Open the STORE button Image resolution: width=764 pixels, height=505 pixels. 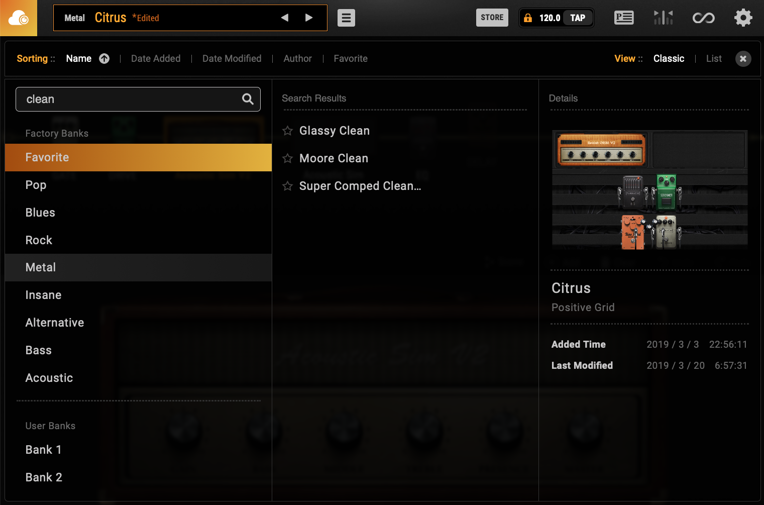click(x=492, y=18)
